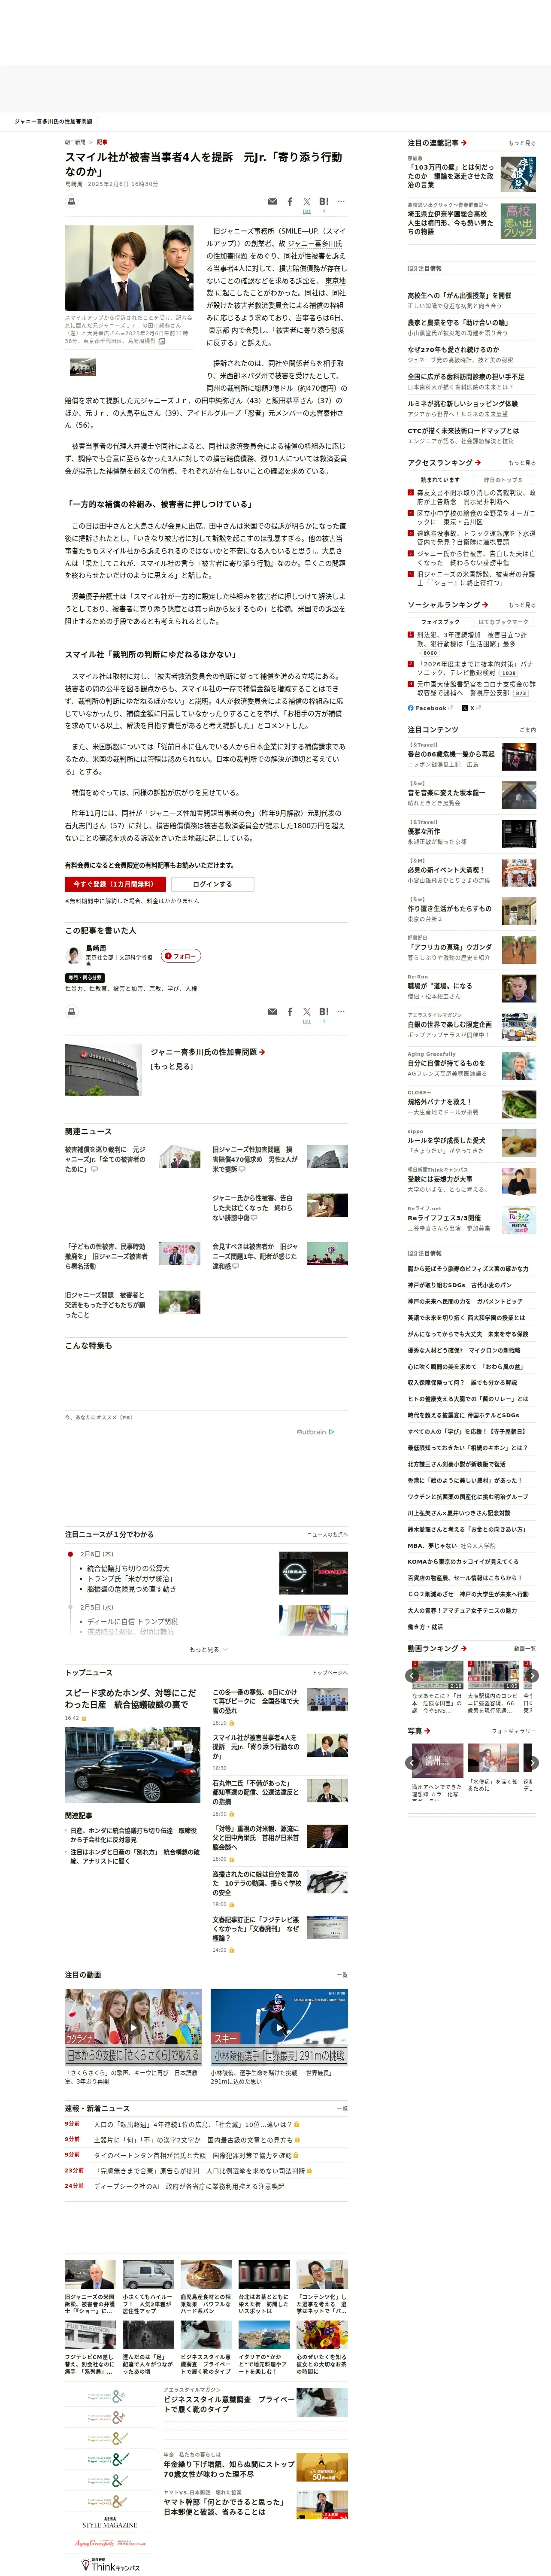
Task: Open the three-dot menu below the author profile
Action: coord(341,1011)
